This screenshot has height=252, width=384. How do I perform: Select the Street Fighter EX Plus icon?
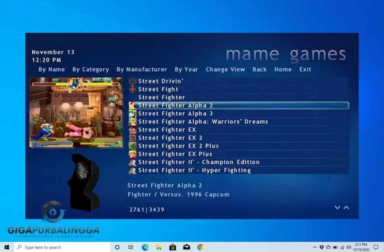click(x=132, y=154)
